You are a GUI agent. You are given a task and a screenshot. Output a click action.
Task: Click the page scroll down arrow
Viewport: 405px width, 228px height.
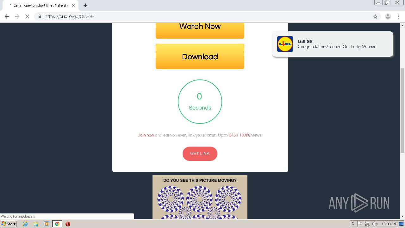pyautogui.click(x=402, y=217)
